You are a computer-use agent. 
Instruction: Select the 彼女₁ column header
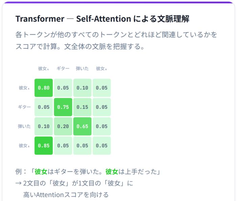point(44,69)
